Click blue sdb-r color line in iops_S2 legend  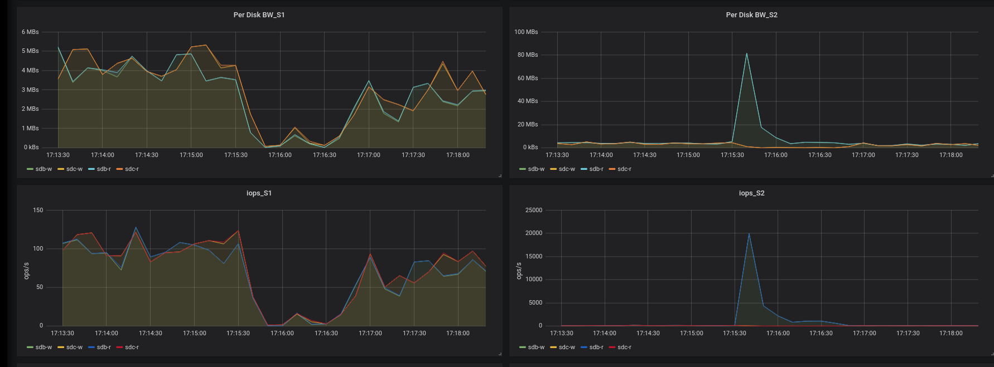click(x=584, y=348)
